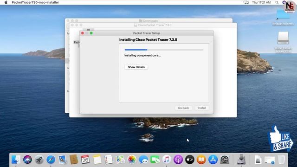Open FaceTime app in Dock
297x167 pixels.
pyautogui.click(x=155, y=160)
